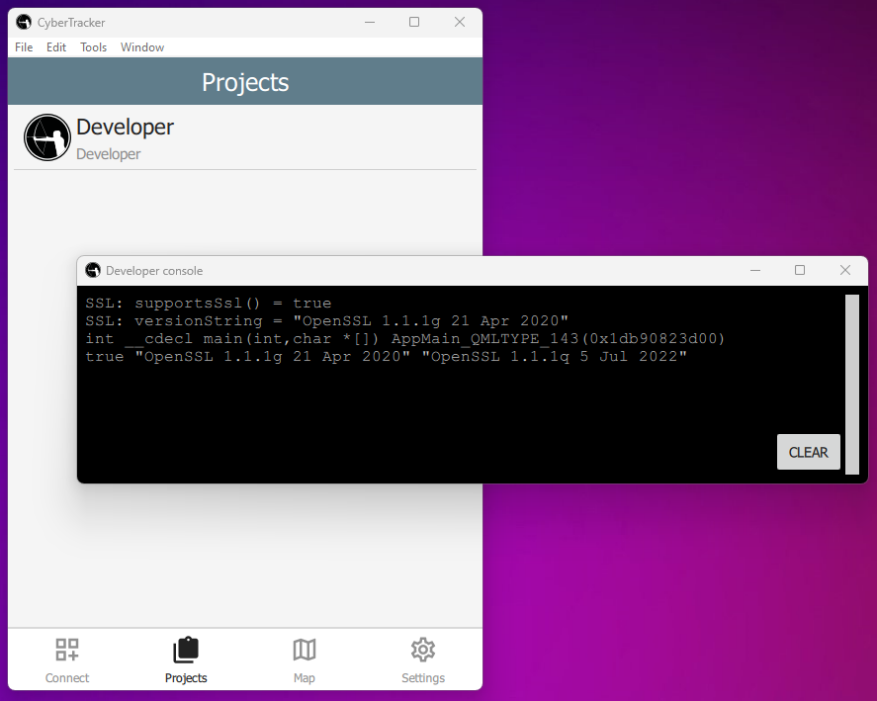Click the Developer project archer icon
This screenshot has height=701, width=877.
click(47, 137)
